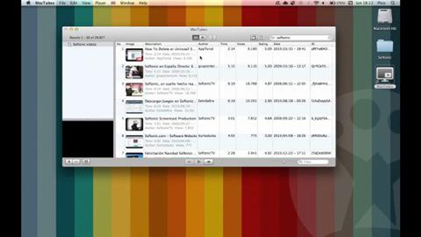Add a new sidebar item with plus button
The width and height of the screenshot is (421, 237).
pyautogui.click(x=69, y=162)
